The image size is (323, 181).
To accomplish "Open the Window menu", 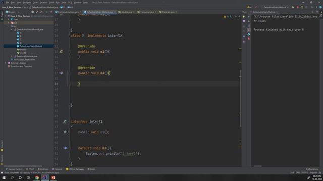I will (x=78, y=3).
